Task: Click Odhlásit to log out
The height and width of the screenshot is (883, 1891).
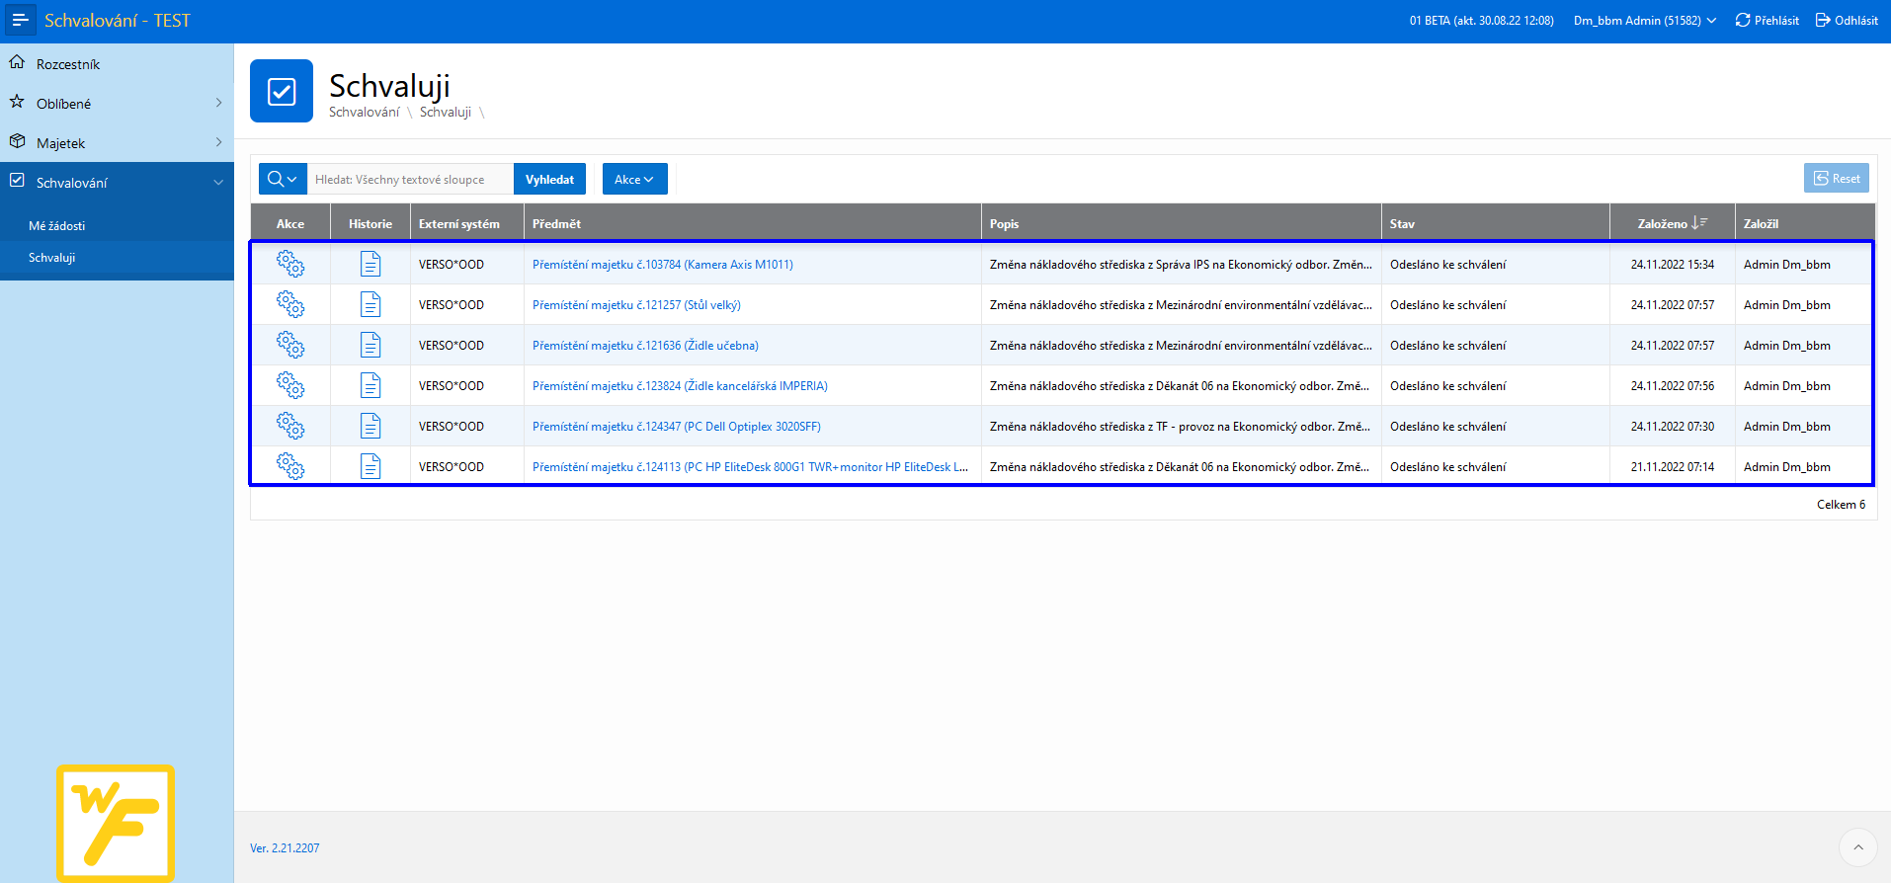Action: point(1847,20)
